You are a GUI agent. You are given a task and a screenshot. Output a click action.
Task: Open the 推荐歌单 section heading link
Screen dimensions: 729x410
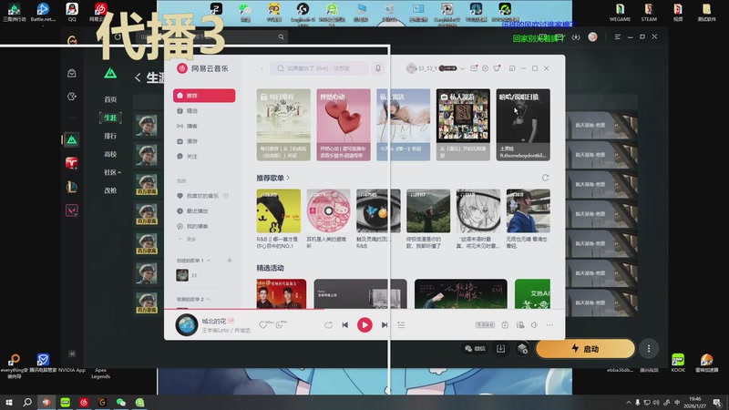click(x=272, y=178)
